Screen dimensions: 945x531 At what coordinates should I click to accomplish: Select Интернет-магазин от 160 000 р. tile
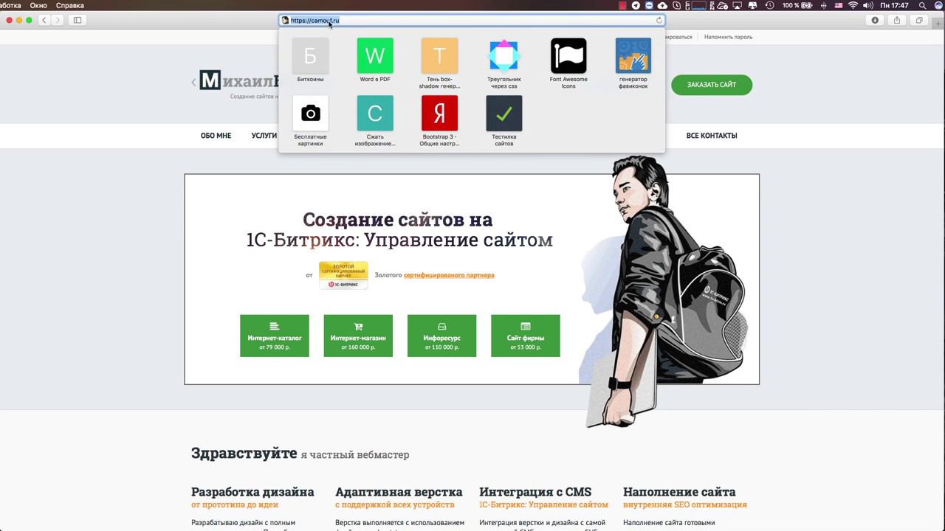tap(358, 336)
